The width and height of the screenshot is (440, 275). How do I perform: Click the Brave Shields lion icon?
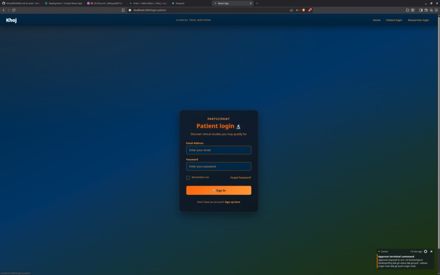point(304,10)
